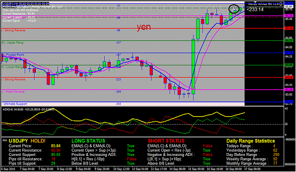The height and width of the screenshot is (172, 296).
Task: Click the blue "10" pip value above the chart
Action: (x=118, y=6)
